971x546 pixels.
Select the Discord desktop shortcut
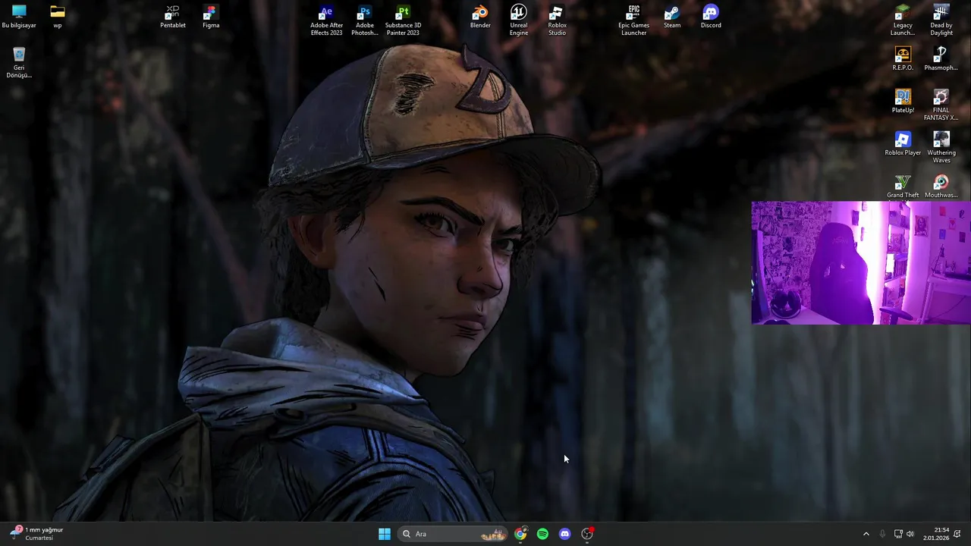(711, 17)
